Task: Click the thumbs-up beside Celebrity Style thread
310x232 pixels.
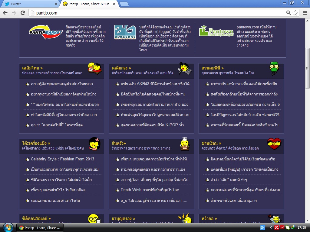Action: [28, 159]
